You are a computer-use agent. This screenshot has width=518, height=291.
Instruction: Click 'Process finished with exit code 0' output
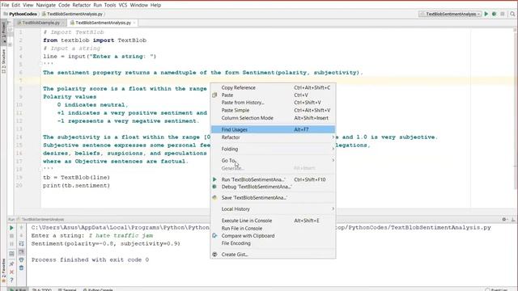90,259
